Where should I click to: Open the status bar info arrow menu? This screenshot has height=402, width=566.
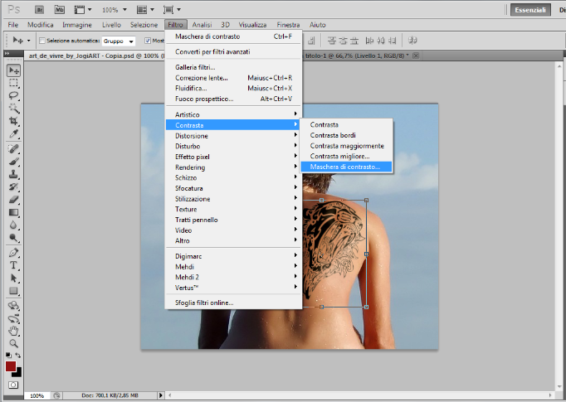[161, 395]
